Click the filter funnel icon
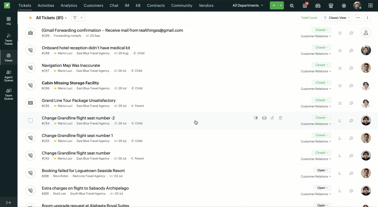The image size is (378, 207). [x=75, y=18]
